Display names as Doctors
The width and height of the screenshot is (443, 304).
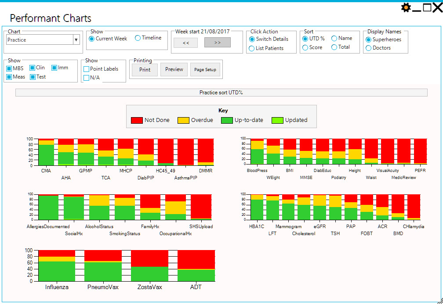368,48
